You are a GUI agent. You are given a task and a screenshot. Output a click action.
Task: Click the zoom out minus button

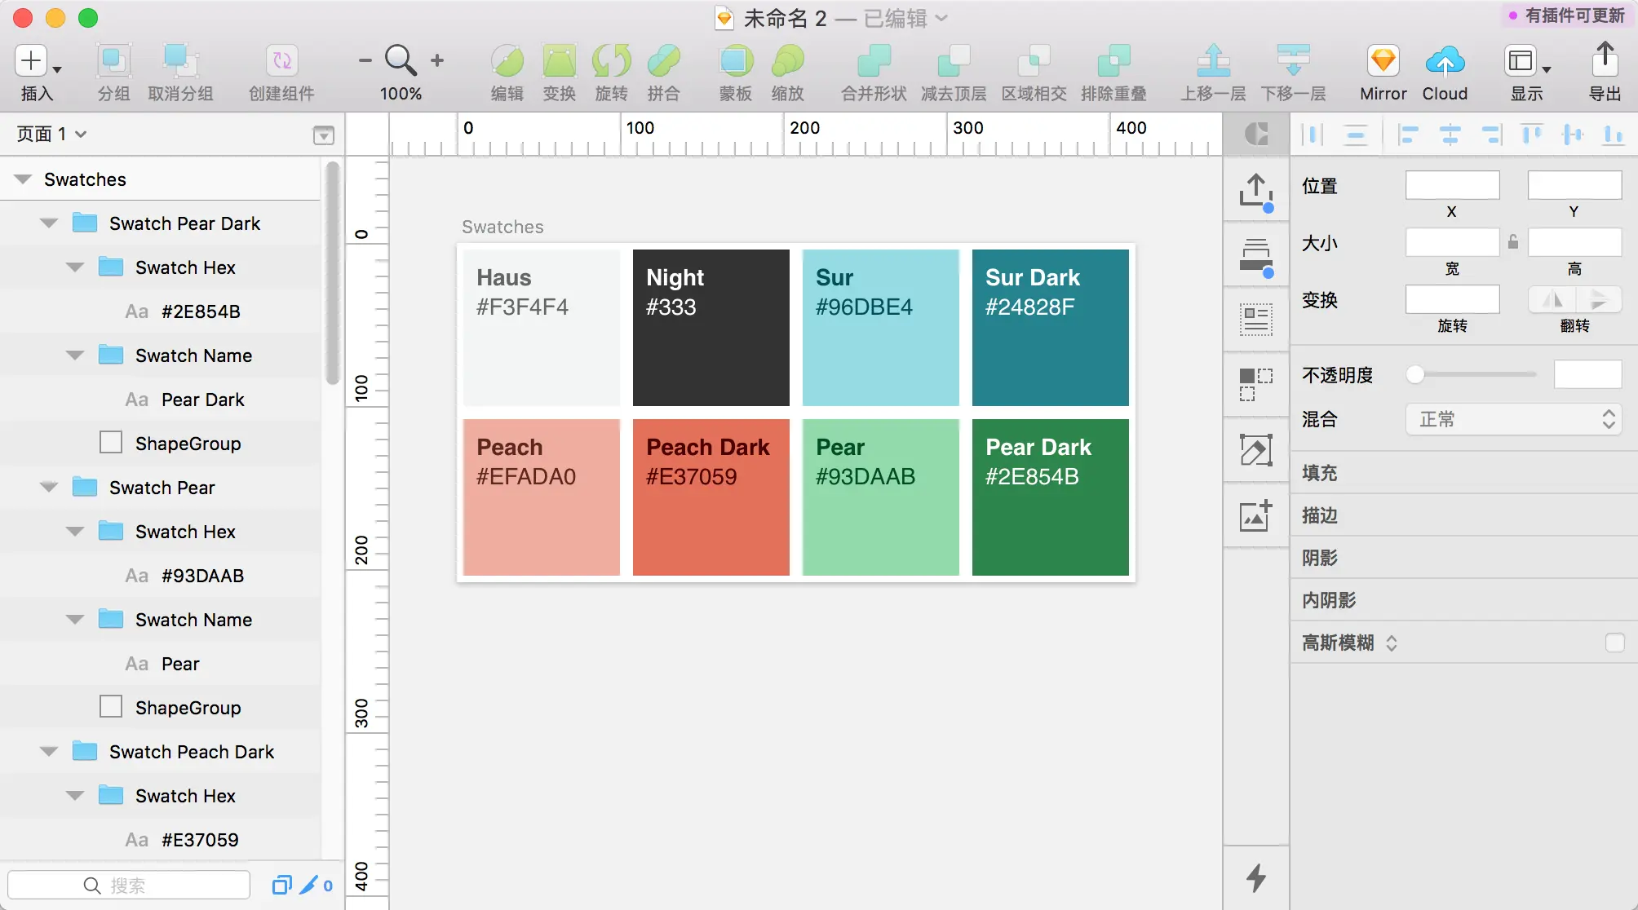pos(365,60)
